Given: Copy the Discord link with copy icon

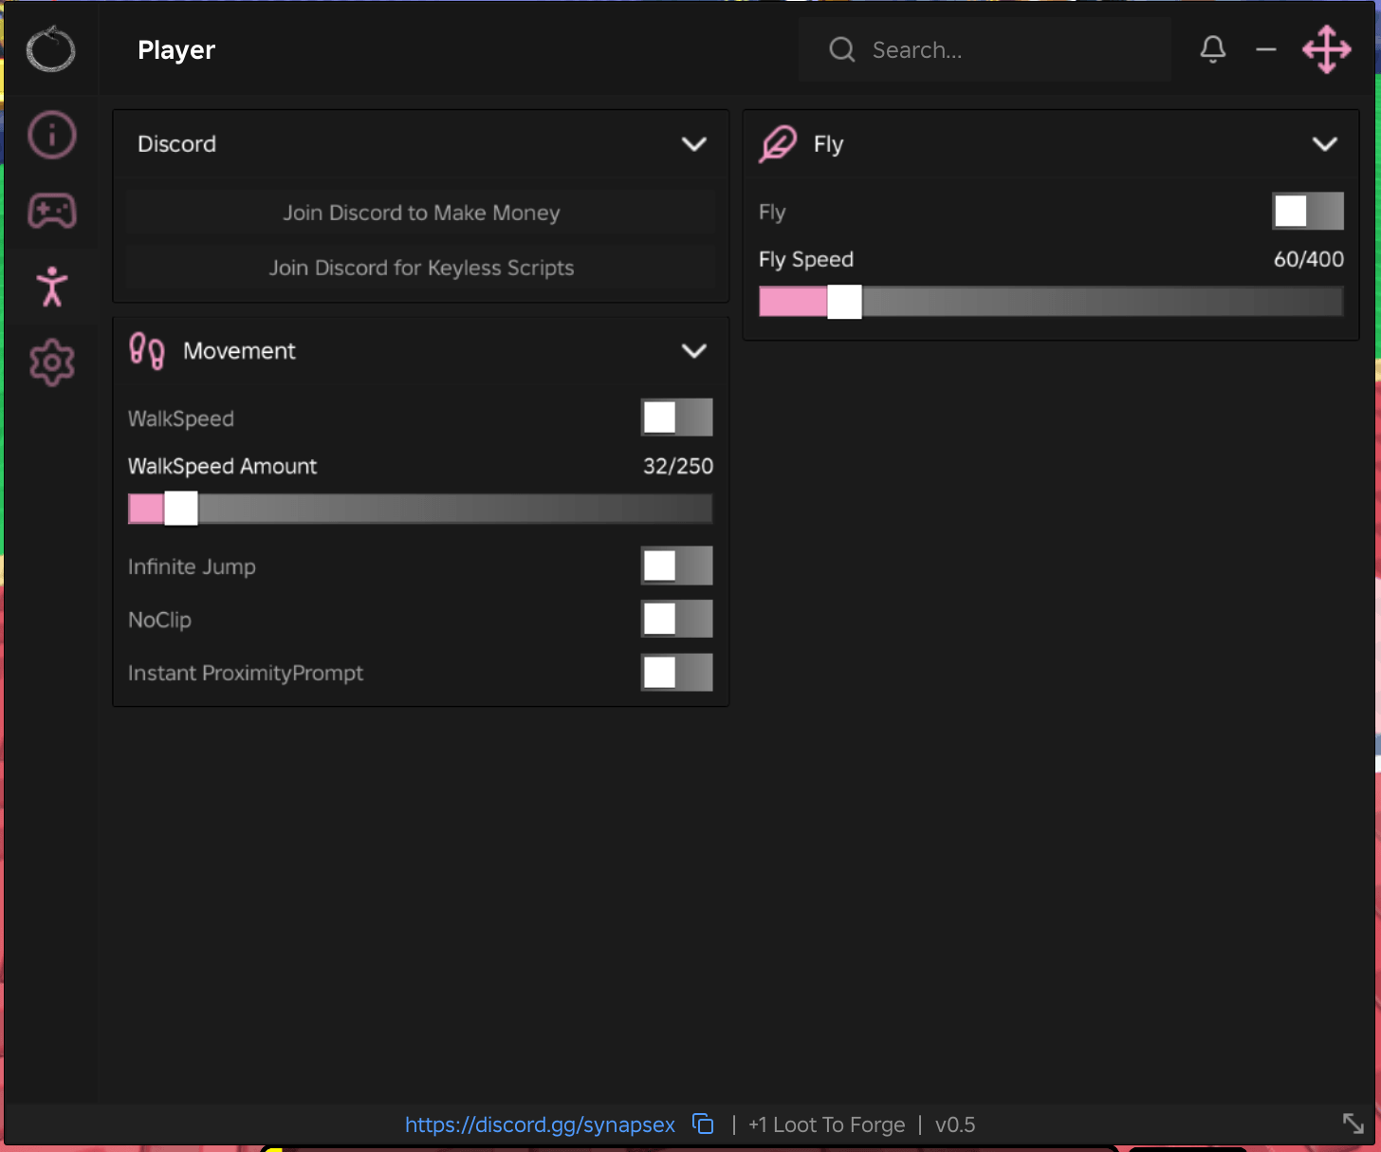Looking at the screenshot, I should (703, 1124).
